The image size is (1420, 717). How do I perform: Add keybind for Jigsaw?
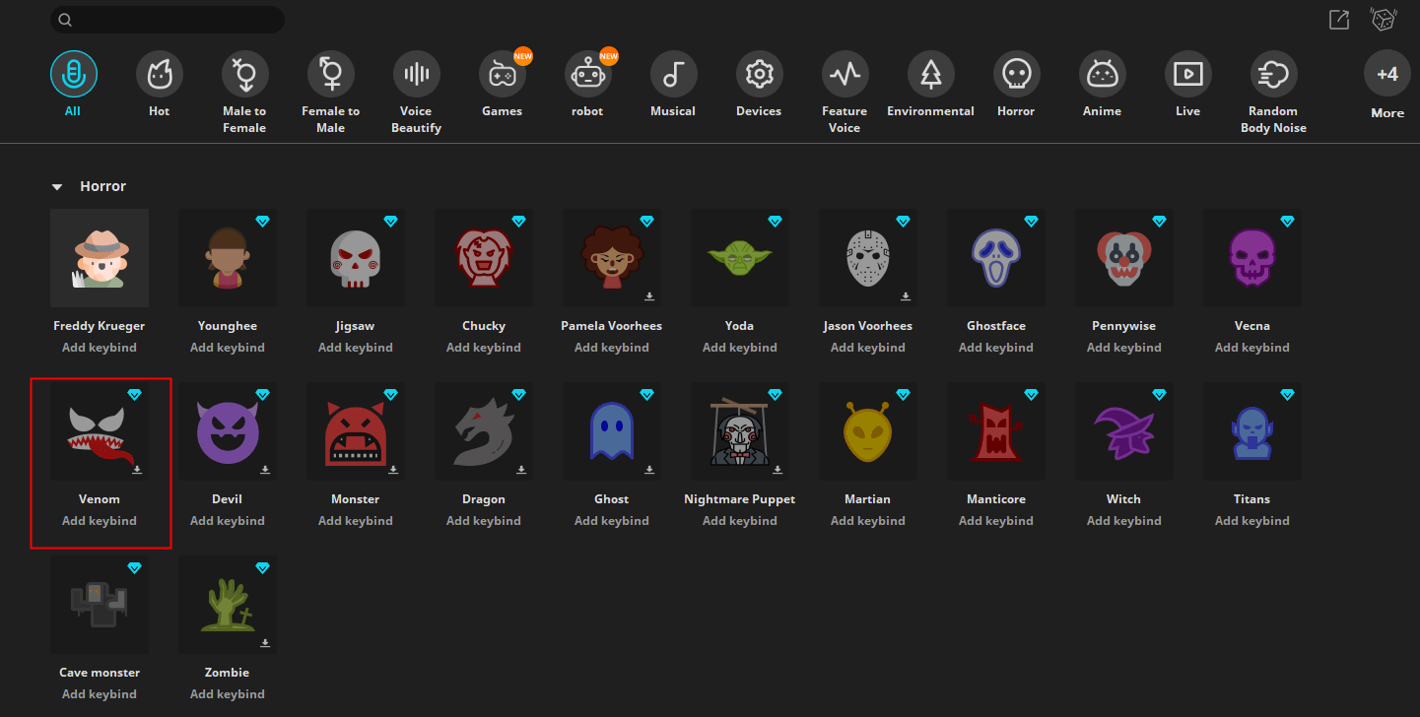(356, 348)
